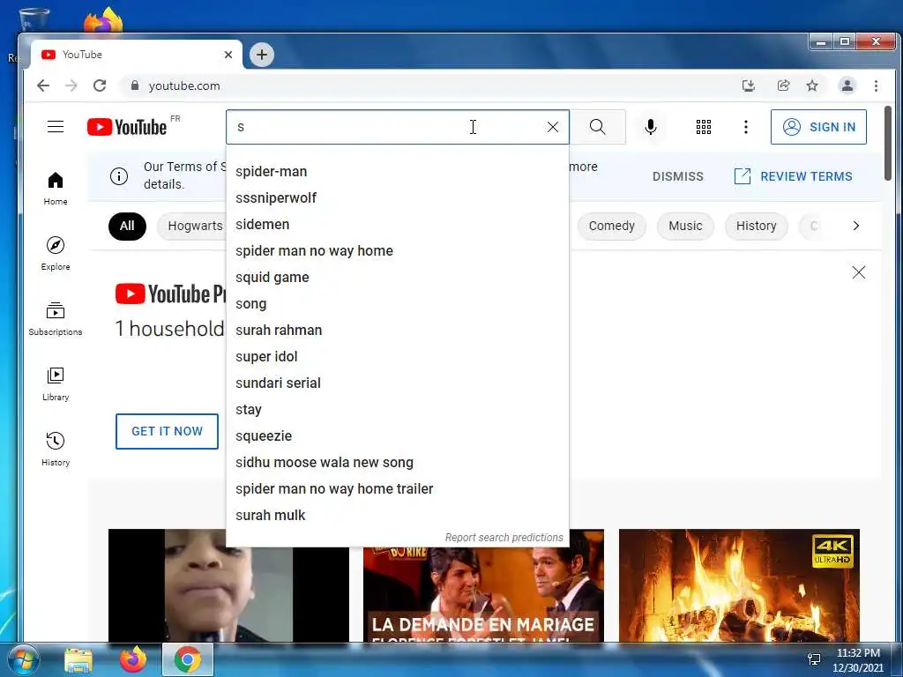Choose sidhu moose wala new song suggestion
This screenshot has height=677, width=903.
pyautogui.click(x=398, y=463)
